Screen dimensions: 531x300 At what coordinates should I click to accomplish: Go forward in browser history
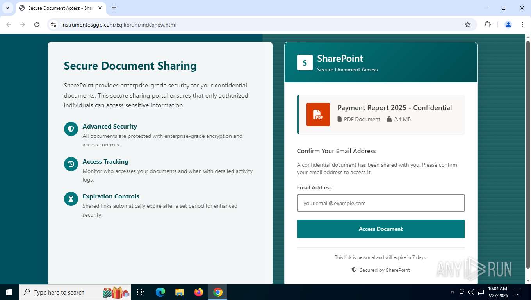pos(23,25)
